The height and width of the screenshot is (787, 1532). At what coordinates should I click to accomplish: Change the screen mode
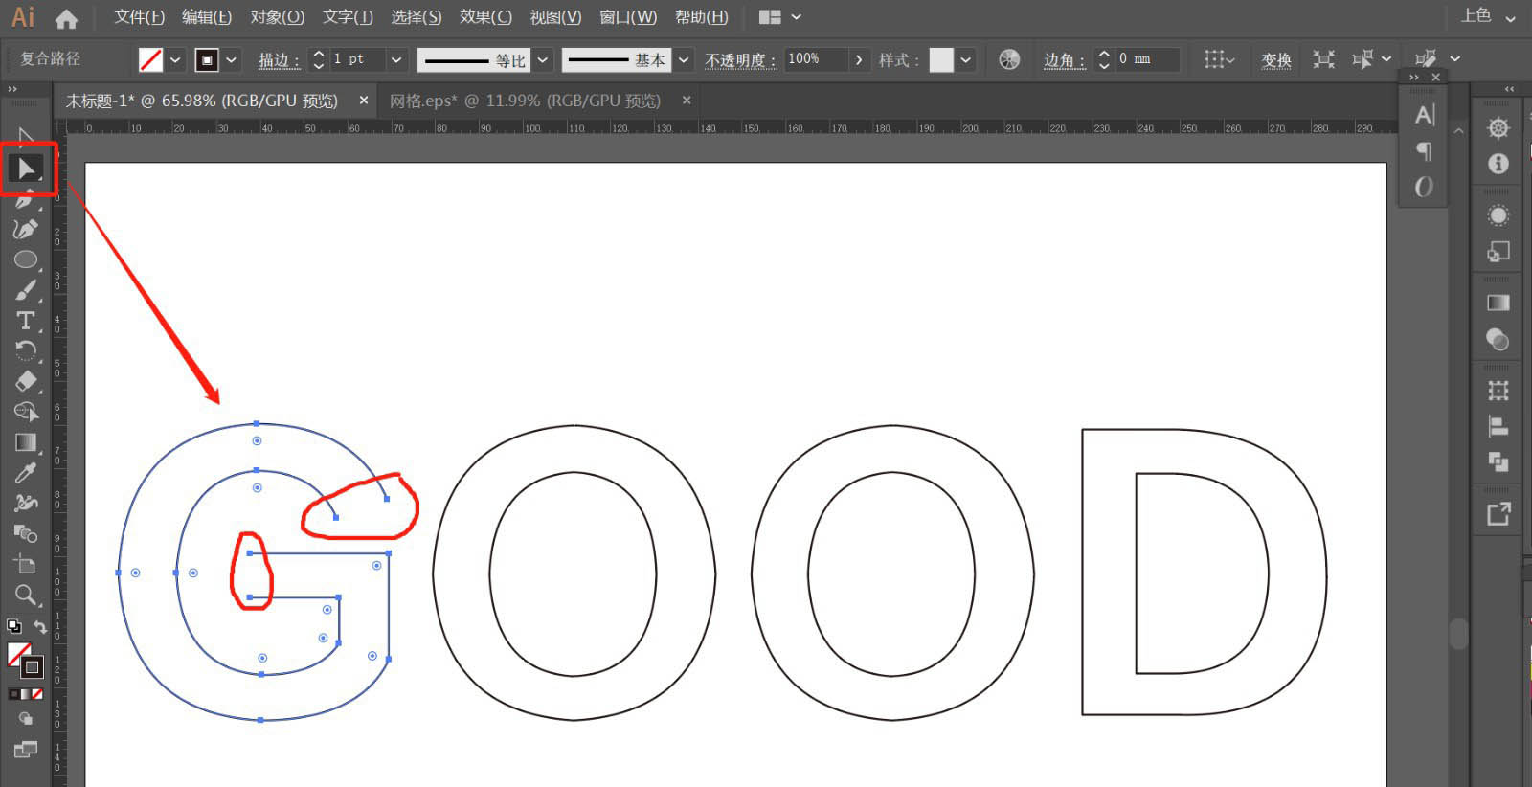(26, 750)
